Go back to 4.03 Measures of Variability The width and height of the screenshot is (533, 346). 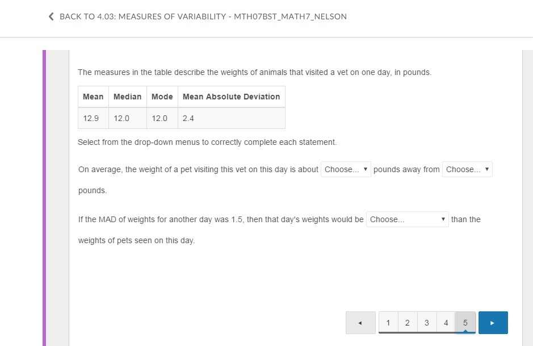203,17
